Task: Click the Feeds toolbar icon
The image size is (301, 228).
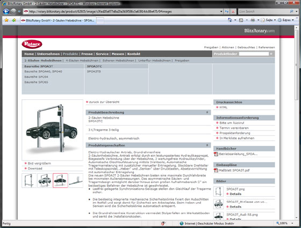Action: pos(241,20)
